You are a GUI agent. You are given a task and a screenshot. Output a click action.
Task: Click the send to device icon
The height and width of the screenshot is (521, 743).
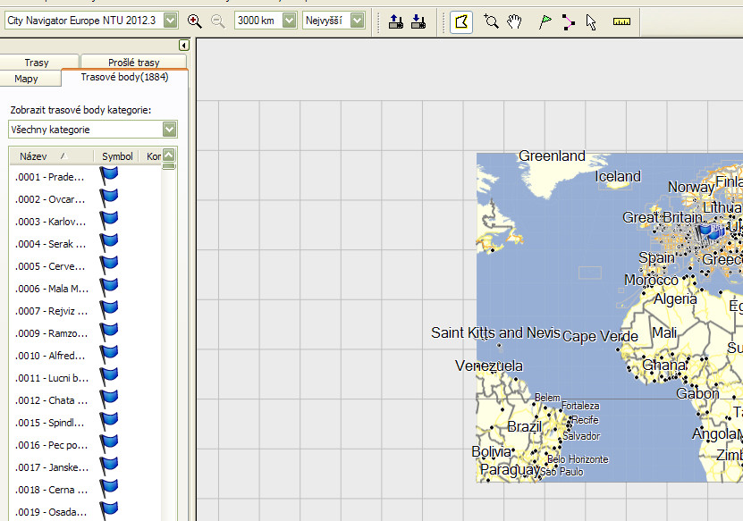(x=396, y=21)
